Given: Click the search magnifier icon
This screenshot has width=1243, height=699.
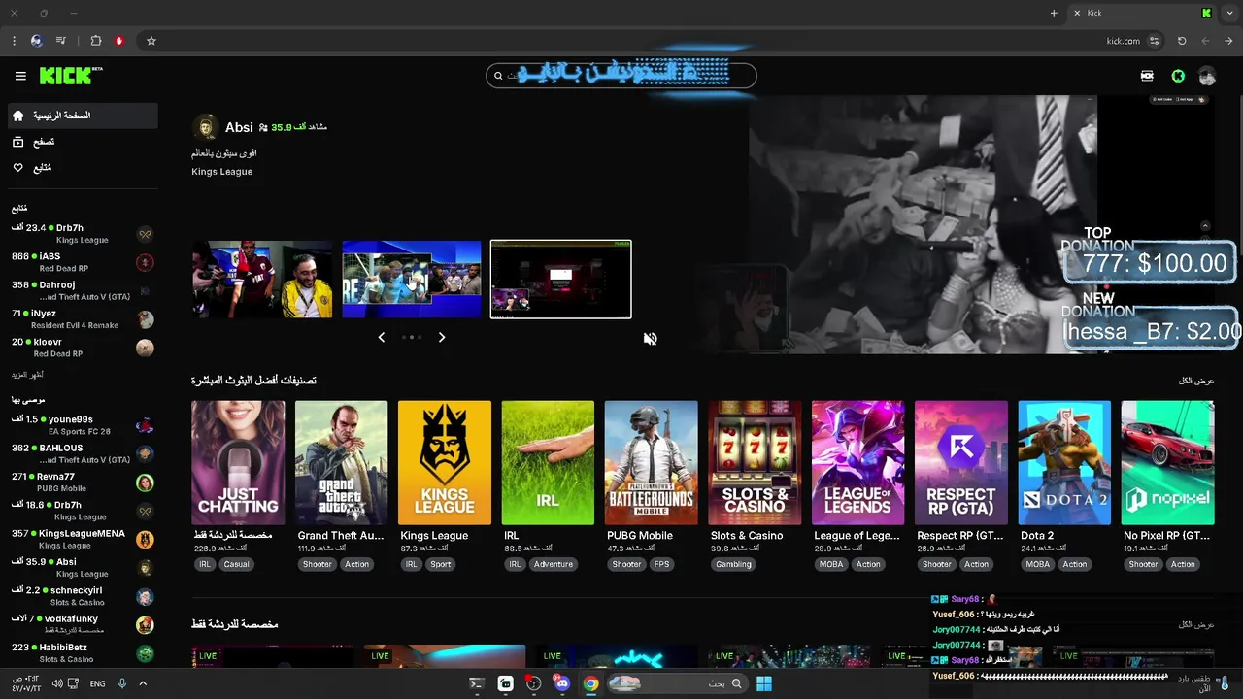Looking at the screenshot, I should pyautogui.click(x=498, y=76).
